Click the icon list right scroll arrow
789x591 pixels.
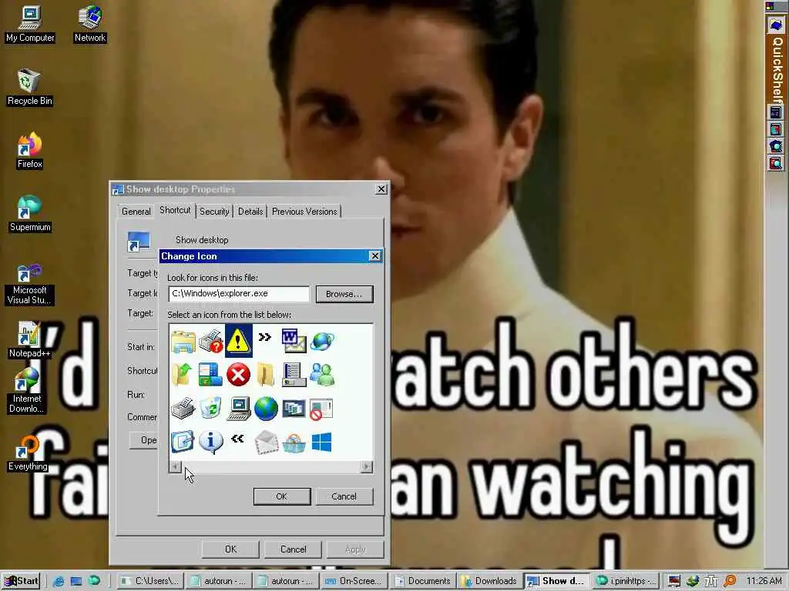point(367,467)
